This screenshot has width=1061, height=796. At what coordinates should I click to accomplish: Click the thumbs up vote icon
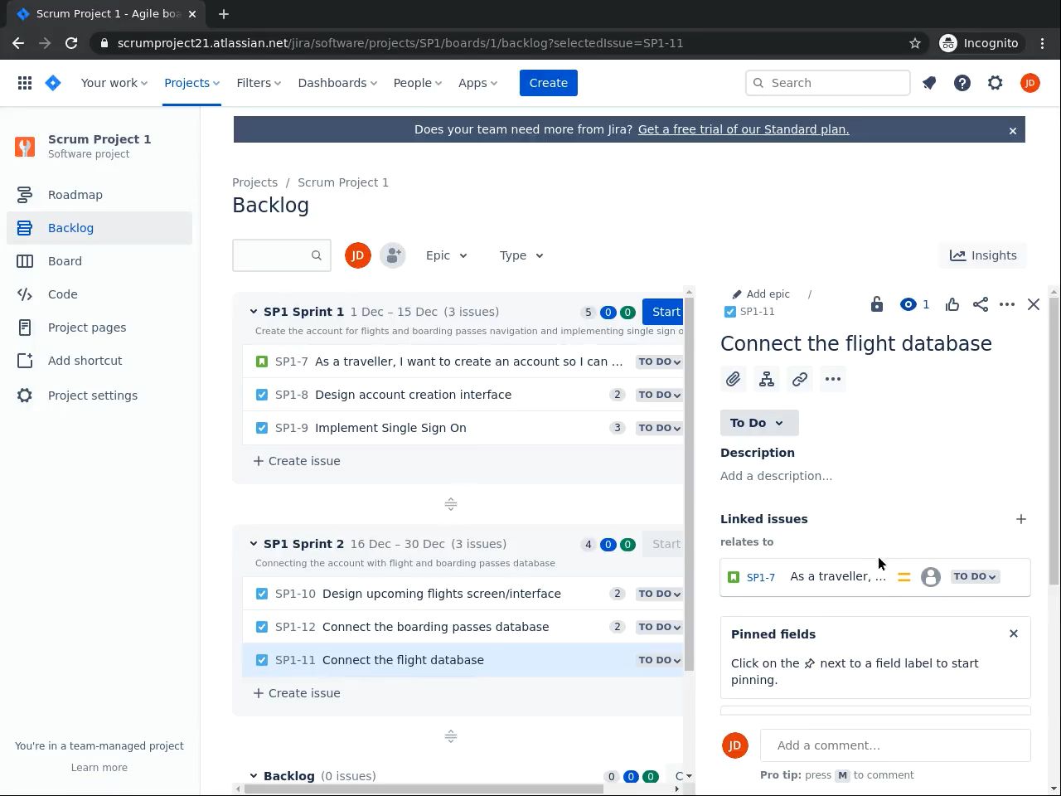coord(952,304)
